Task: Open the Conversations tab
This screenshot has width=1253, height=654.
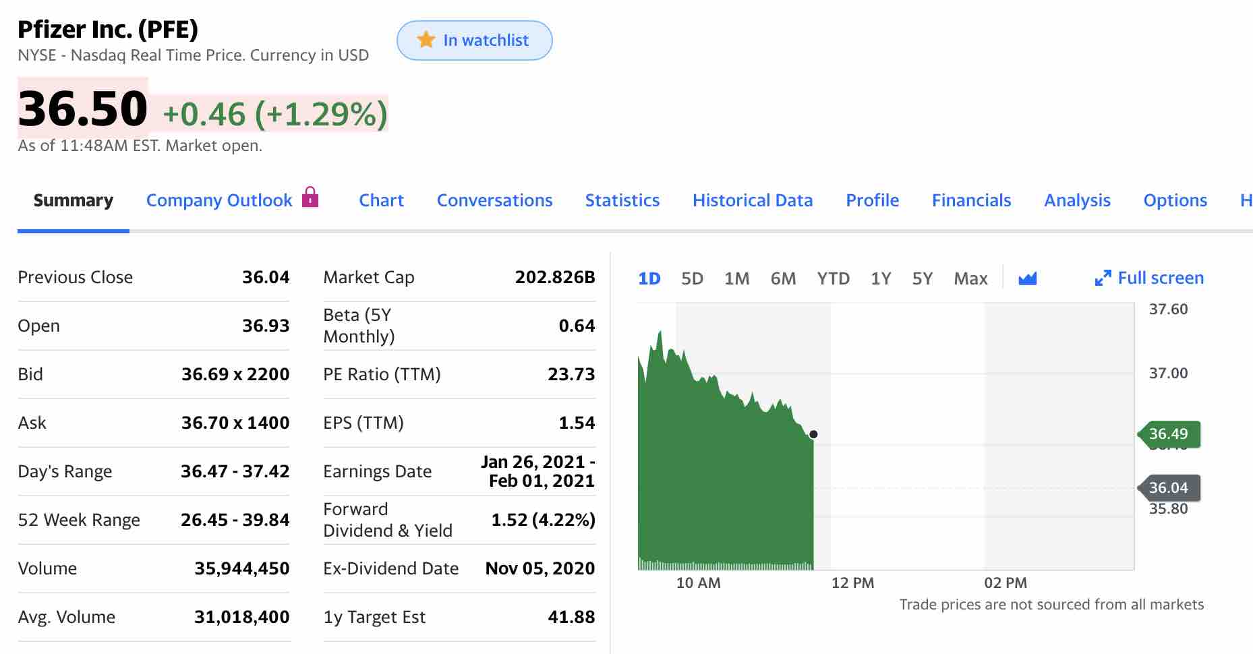Action: [x=494, y=200]
